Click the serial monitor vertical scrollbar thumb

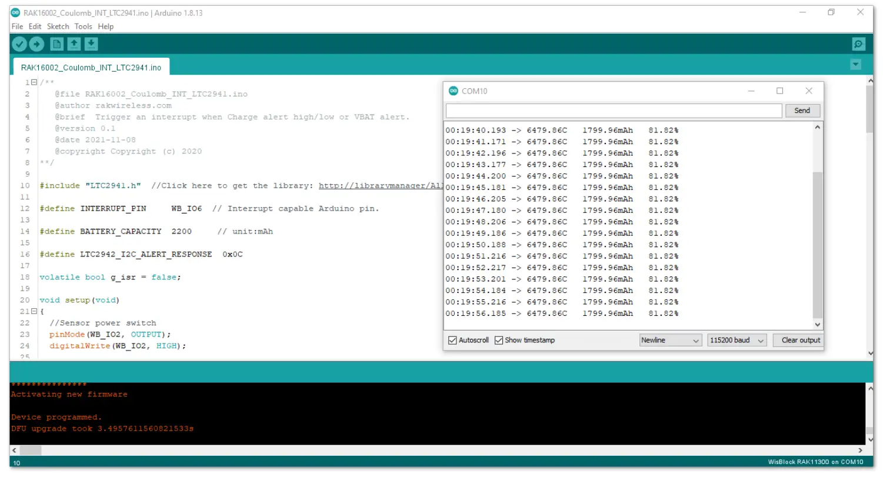point(818,245)
